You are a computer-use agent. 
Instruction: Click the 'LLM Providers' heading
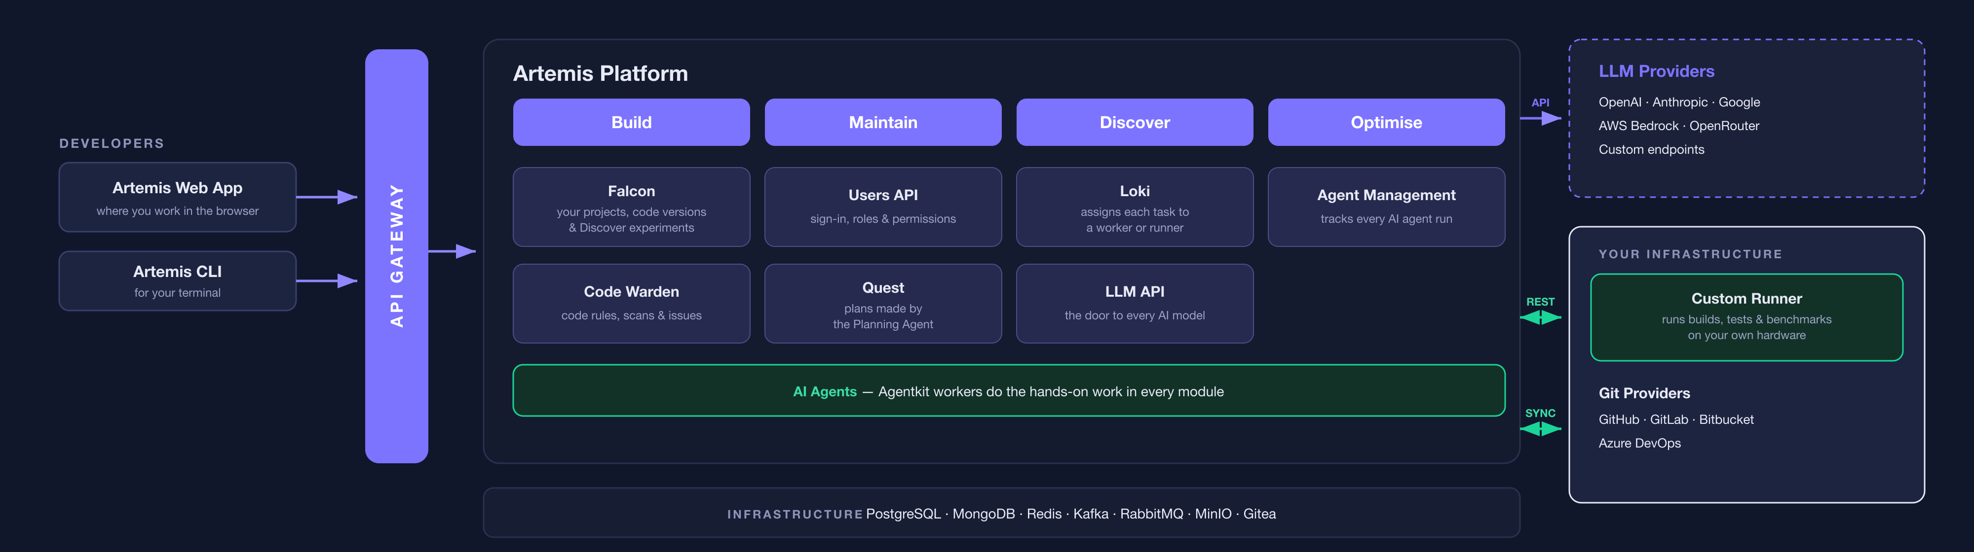(1656, 71)
